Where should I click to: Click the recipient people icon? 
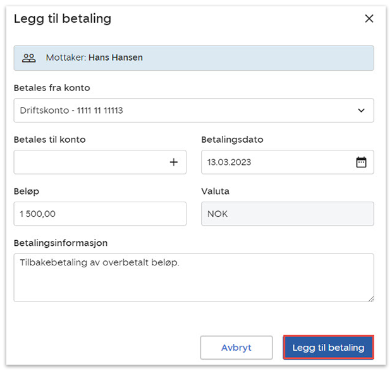[29, 58]
